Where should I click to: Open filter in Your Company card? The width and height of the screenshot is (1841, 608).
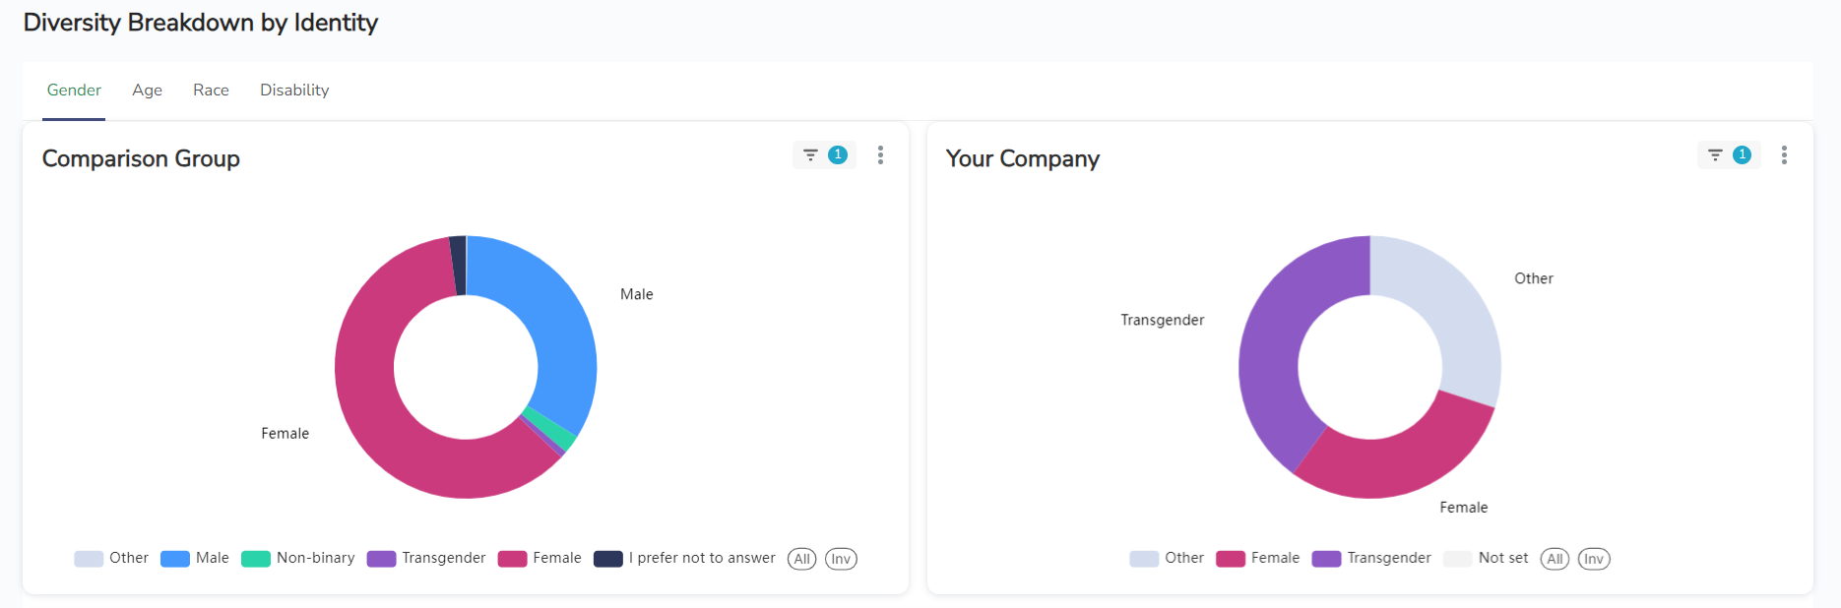tap(1728, 155)
